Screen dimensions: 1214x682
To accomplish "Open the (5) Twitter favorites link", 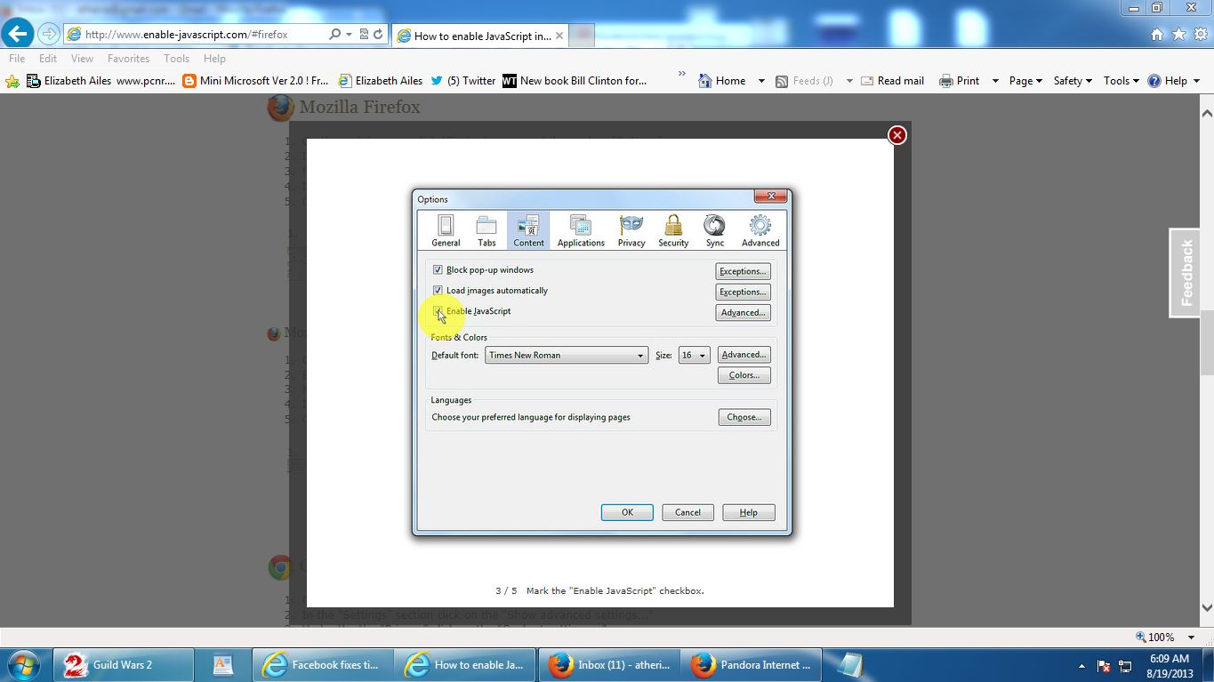I will [463, 81].
